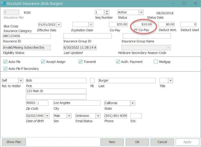
Task: Toggle the Transmit checkbox
Action: [x=80, y=62]
